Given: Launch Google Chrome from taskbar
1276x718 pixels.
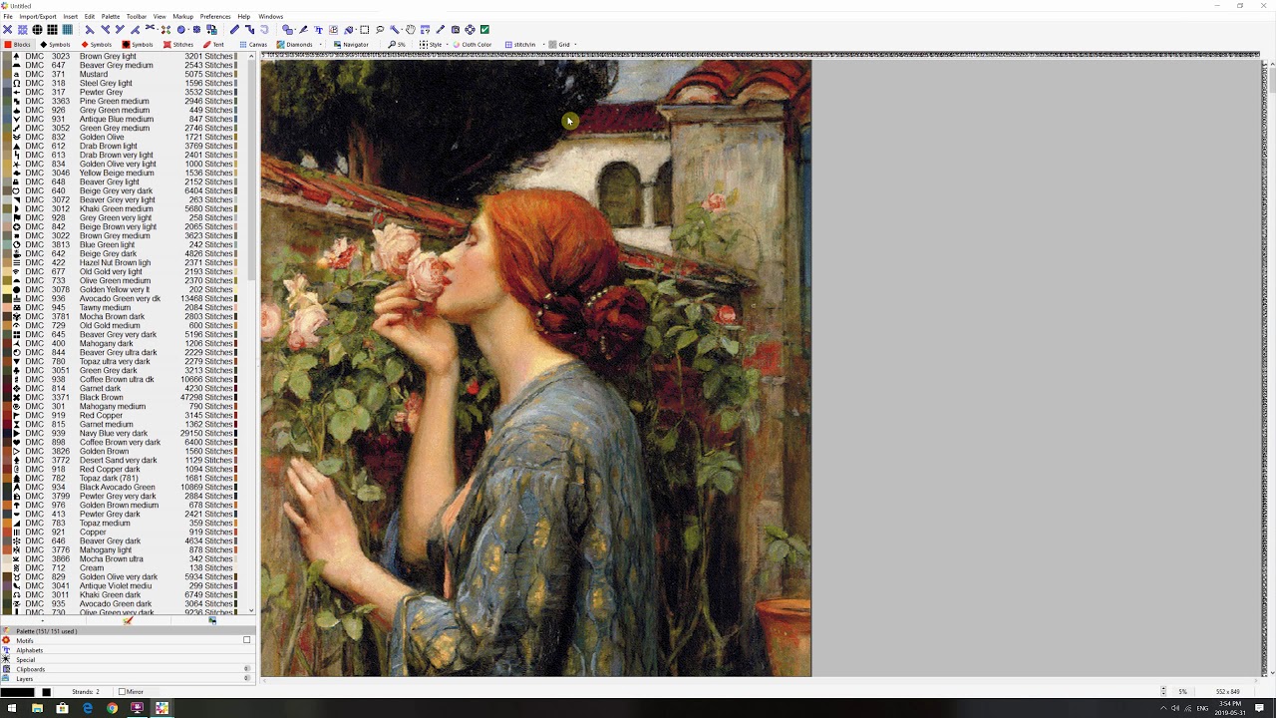Looking at the screenshot, I should [112, 708].
